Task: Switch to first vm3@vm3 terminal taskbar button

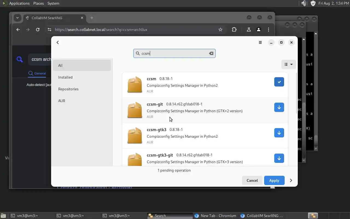Action: tap(32, 216)
